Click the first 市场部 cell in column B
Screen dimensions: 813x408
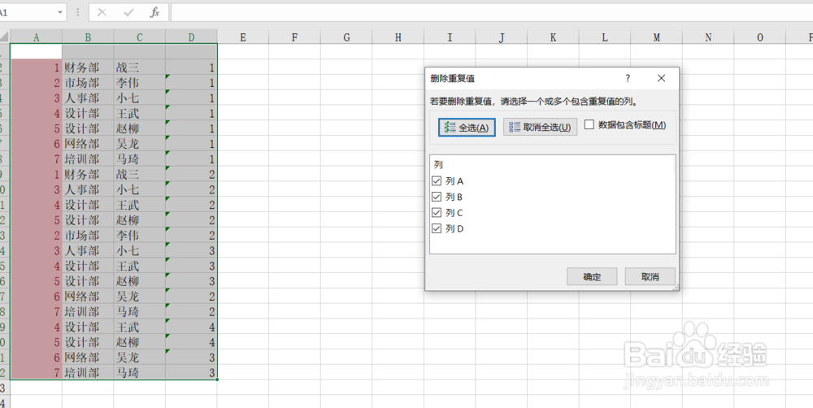[88, 82]
